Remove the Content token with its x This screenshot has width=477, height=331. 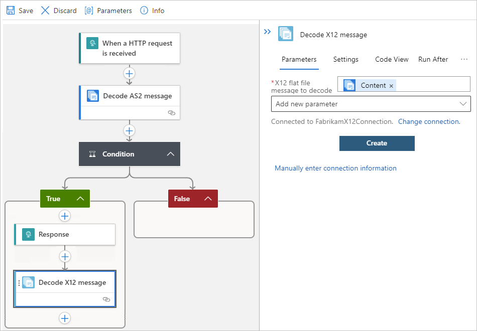[x=391, y=85]
